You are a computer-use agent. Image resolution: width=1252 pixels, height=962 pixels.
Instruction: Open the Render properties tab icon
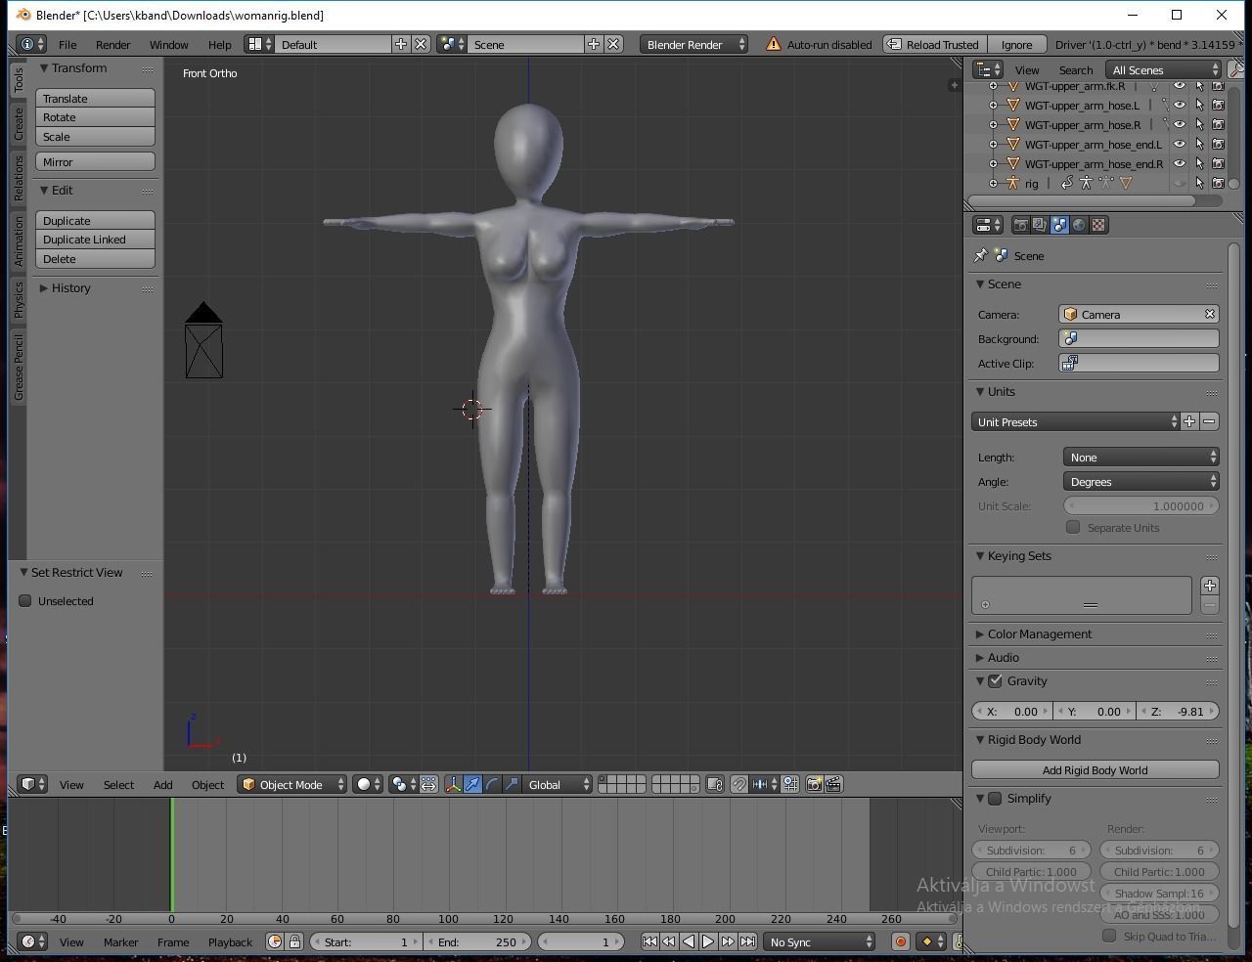pyautogui.click(x=1020, y=225)
